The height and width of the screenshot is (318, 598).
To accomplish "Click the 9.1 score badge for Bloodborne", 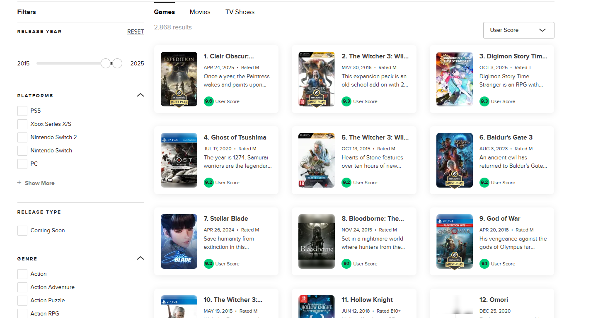I will (x=346, y=264).
